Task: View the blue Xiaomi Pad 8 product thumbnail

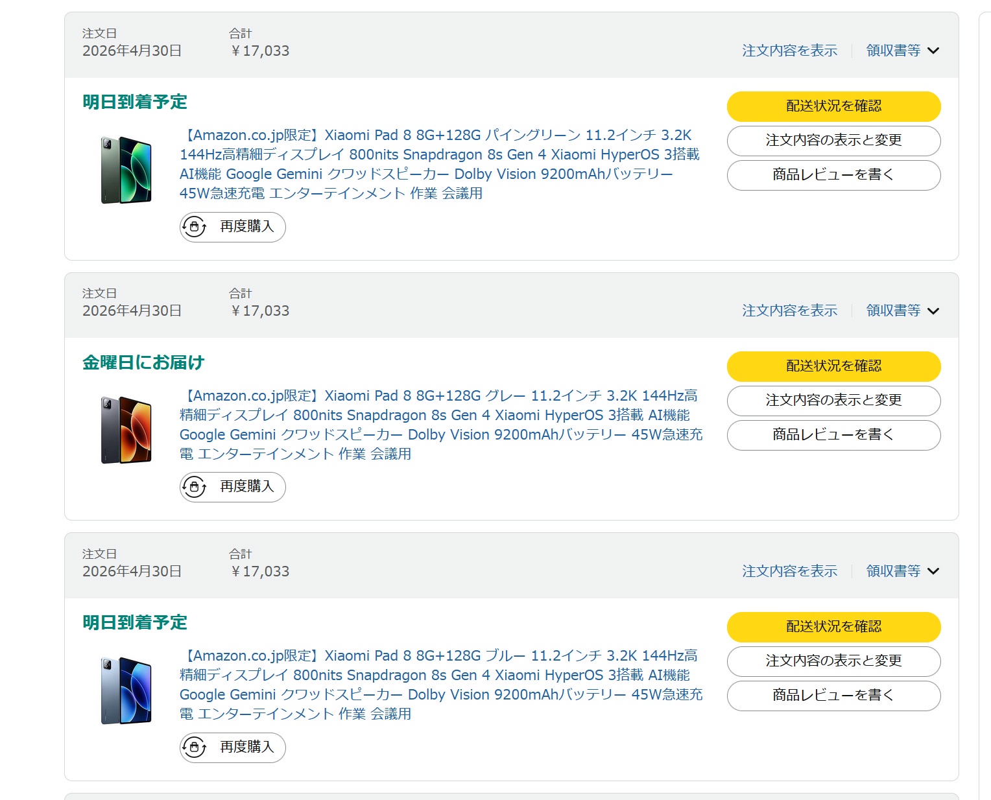Action: (126, 690)
